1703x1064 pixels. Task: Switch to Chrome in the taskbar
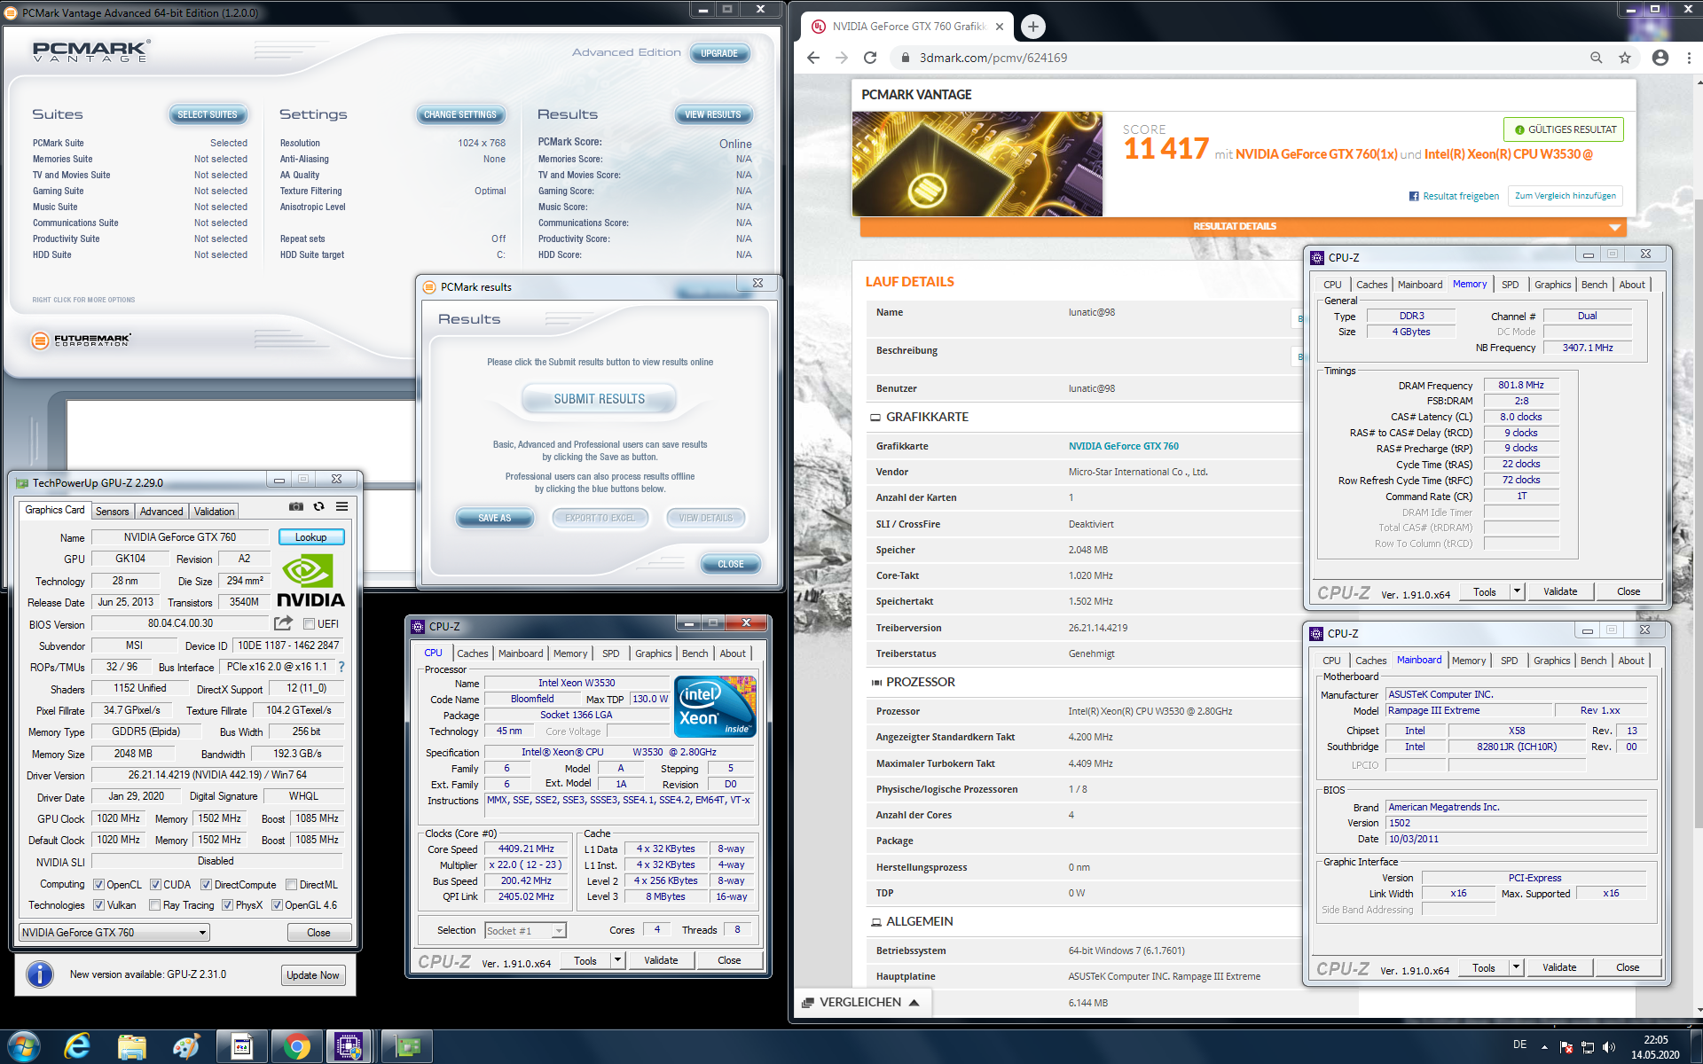tap(297, 1047)
